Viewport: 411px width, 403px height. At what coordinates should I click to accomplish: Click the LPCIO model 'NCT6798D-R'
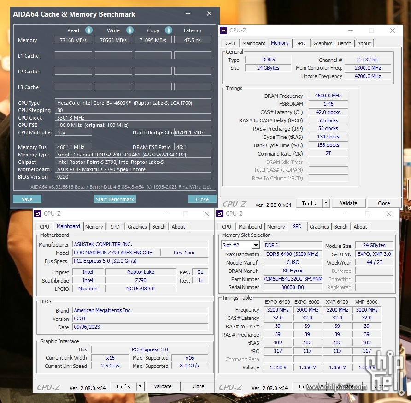pyautogui.click(x=141, y=288)
